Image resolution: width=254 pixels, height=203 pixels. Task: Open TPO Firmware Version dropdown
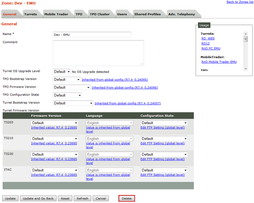point(71,87)
